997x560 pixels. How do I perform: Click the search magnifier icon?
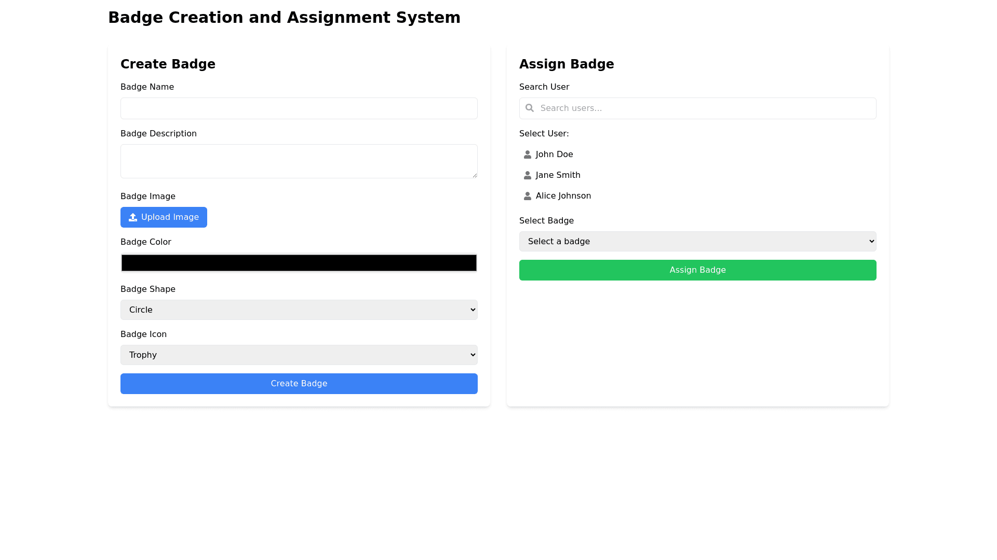click(x=529, y=108)
